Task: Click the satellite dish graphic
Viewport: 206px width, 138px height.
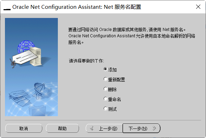Action: [x=40, y=90]
